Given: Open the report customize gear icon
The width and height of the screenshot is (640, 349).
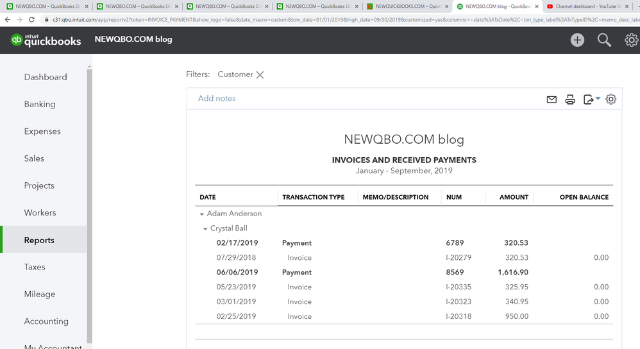Looking at the screenshot, I should pyautogui.click(x=611, y=99).
